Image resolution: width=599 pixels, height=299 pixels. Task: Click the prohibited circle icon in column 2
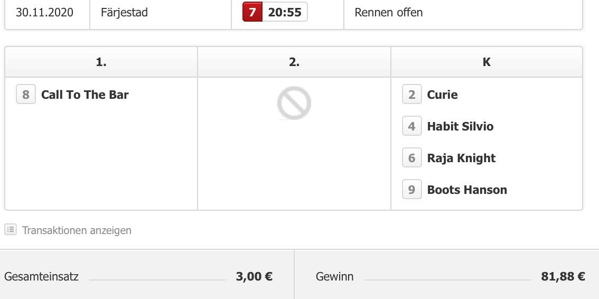(x=294, y=103)
